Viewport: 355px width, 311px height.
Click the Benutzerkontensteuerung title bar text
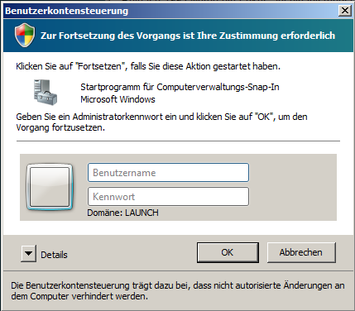click(x=67, y=11)
